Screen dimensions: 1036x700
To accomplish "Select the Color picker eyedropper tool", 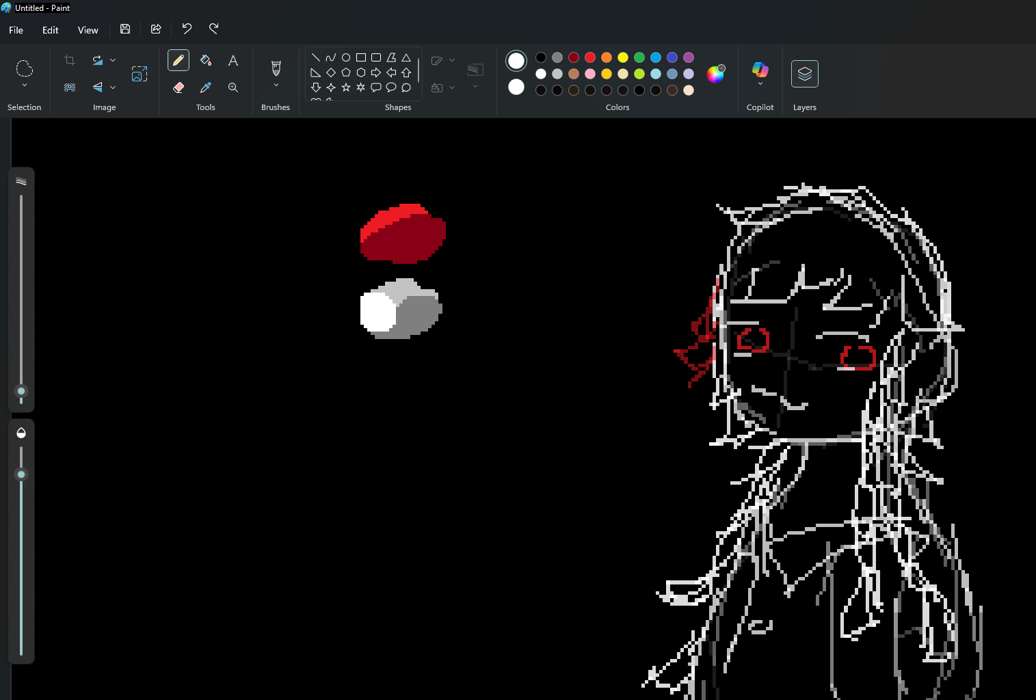I will pyautogui.click(x=206, y=87).
